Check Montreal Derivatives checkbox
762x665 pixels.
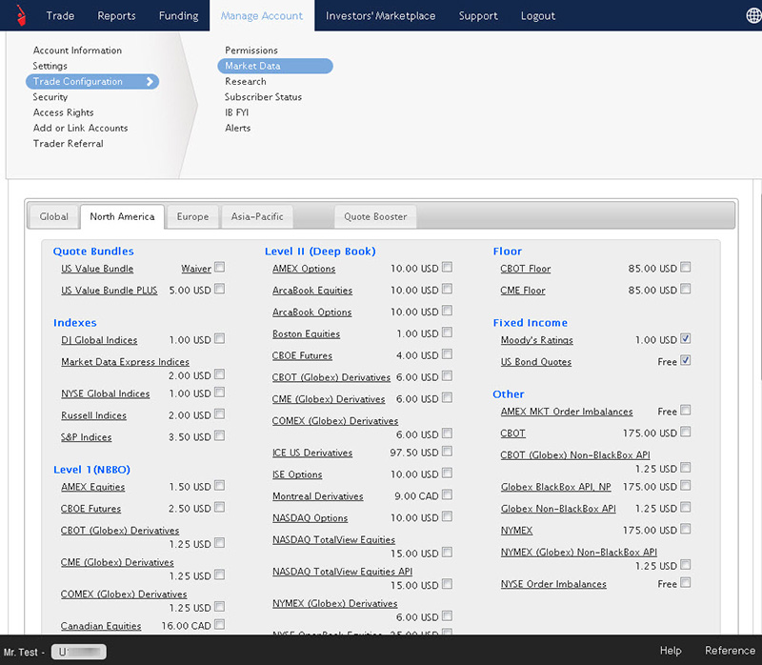point(447,494)
